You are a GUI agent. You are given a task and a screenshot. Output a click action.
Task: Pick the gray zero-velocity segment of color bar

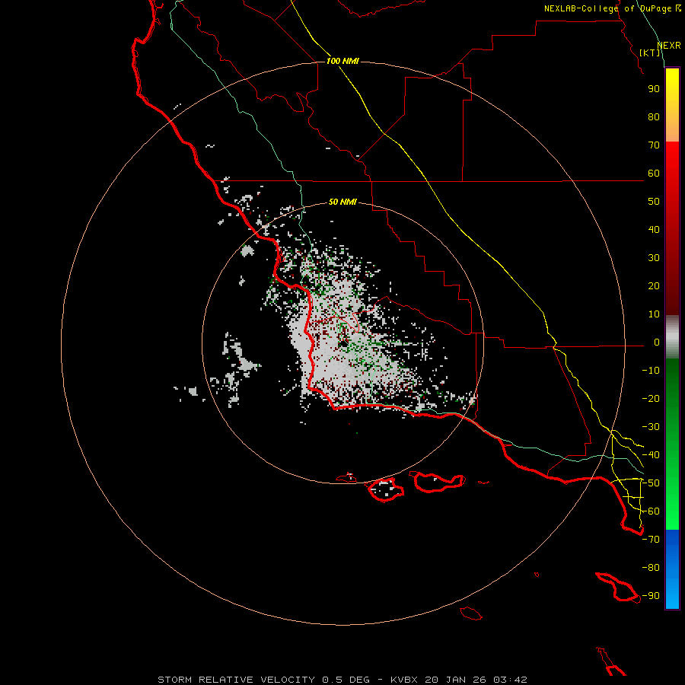(x=672, y=337)
